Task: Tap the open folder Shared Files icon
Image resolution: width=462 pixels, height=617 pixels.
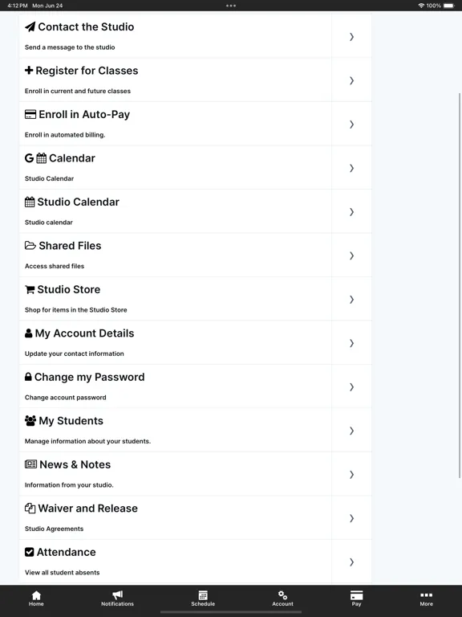Action: (30, 246)
